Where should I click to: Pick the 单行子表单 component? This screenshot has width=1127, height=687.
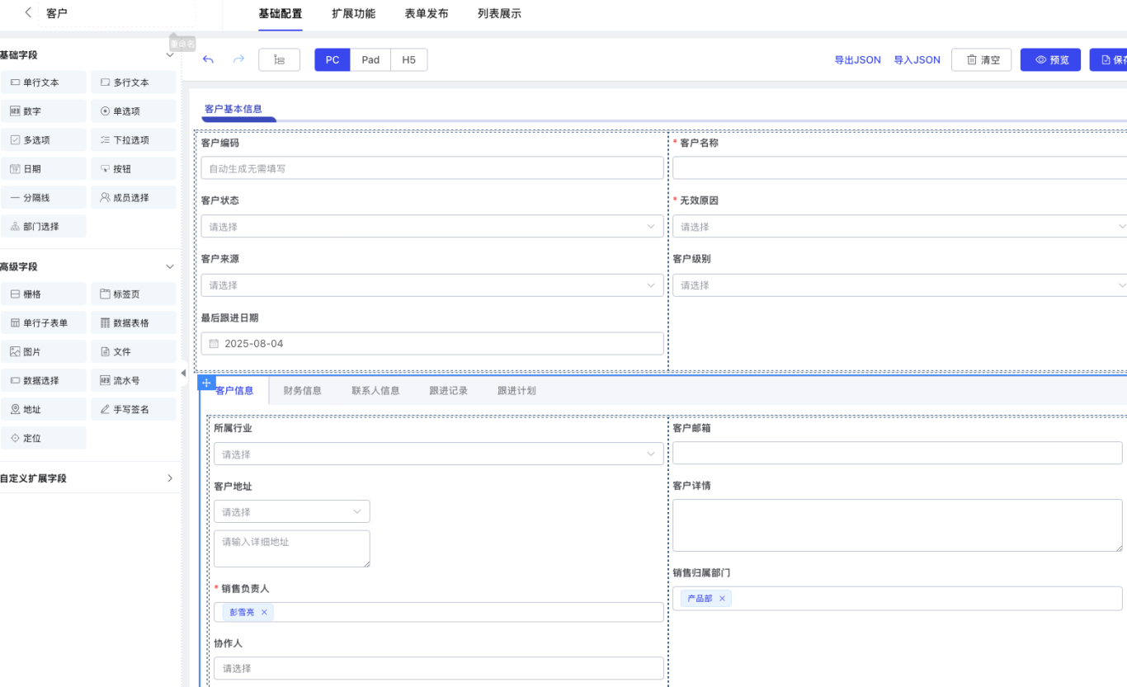pyautogui.click(x=43, y=323)
